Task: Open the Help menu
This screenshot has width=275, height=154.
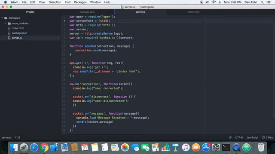Action: [107, 2]
